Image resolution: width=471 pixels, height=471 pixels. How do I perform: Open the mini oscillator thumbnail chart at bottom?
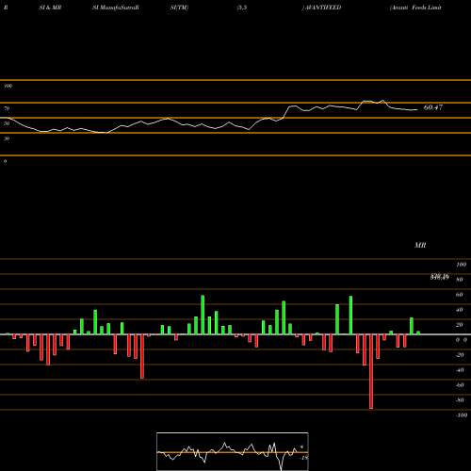point(233,451)
